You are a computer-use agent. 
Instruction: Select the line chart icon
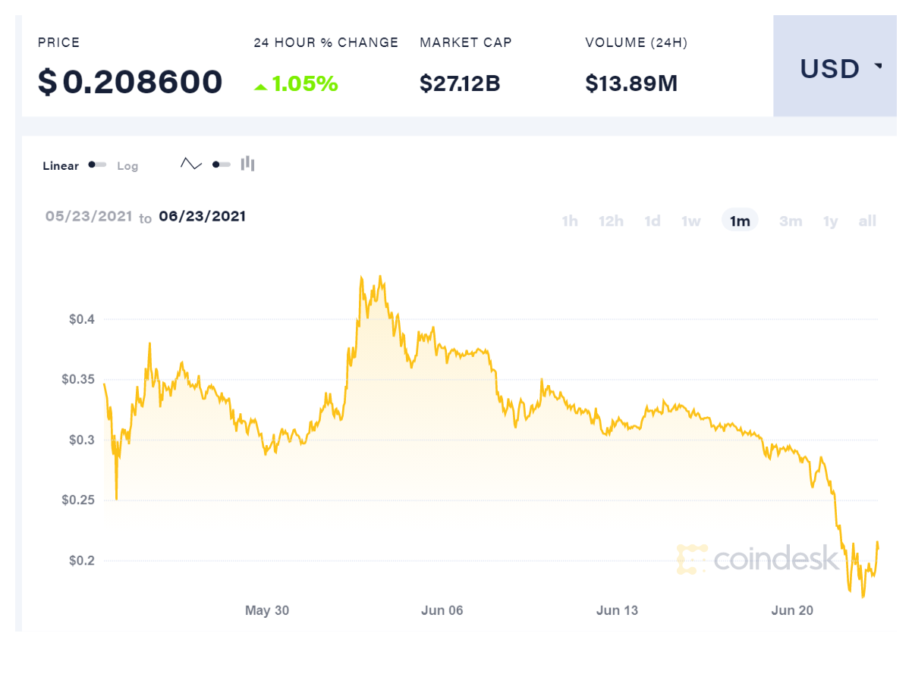tap(190, 164)
